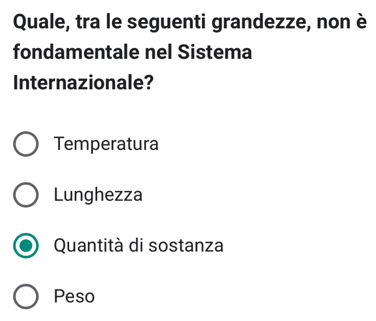Click the "Peso" option label text
Screen dimensions: 376x321
coord(75,296)
